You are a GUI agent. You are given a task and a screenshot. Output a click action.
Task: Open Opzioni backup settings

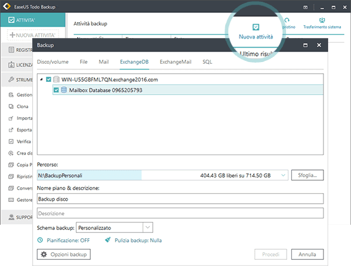[x=64, y=254]
